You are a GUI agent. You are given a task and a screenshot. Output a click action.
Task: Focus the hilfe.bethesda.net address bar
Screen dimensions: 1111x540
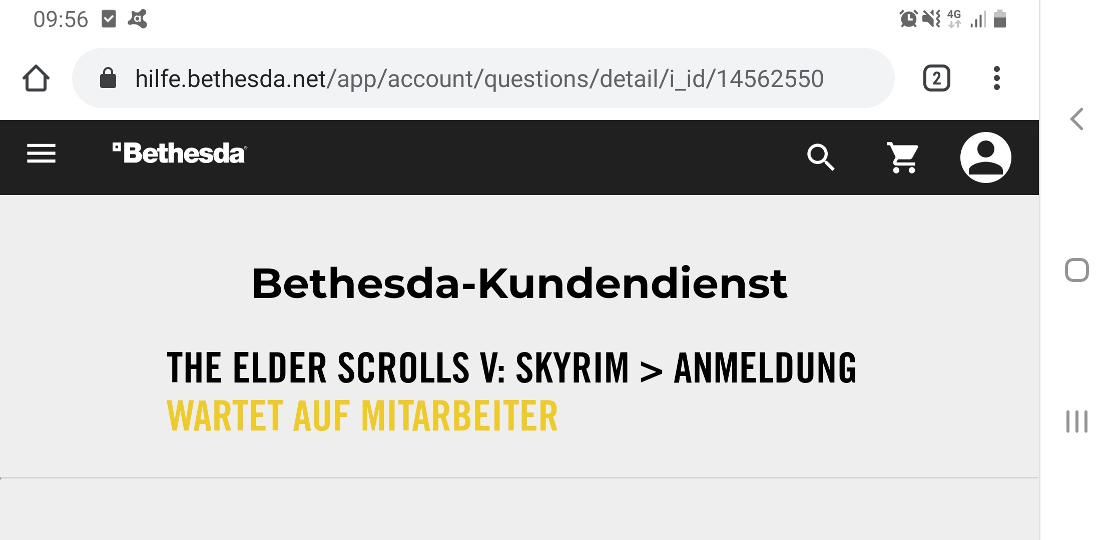coord(479,78)
